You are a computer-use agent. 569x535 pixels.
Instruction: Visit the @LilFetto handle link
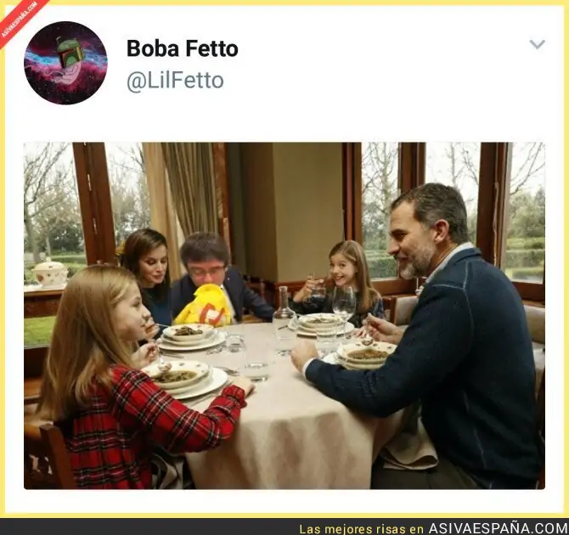tap(175, 81)
